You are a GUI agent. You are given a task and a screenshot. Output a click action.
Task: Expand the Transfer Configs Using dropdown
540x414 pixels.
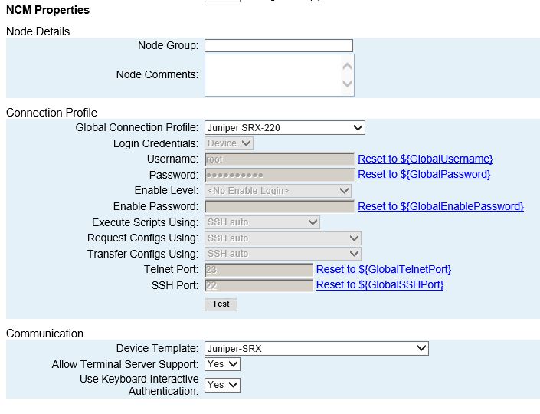[283, 254]
